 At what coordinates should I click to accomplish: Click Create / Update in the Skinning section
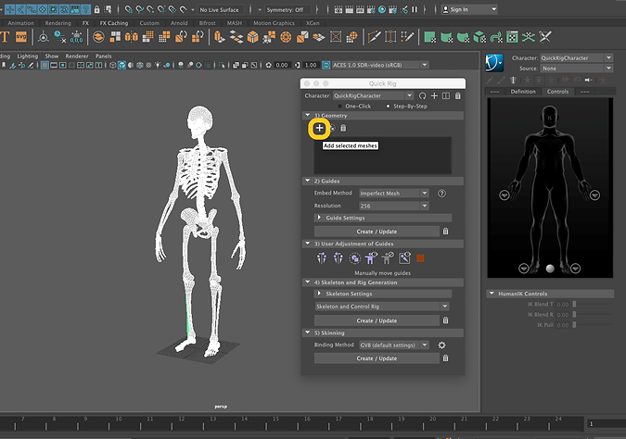pyautogui.click(x=377, y=358)
